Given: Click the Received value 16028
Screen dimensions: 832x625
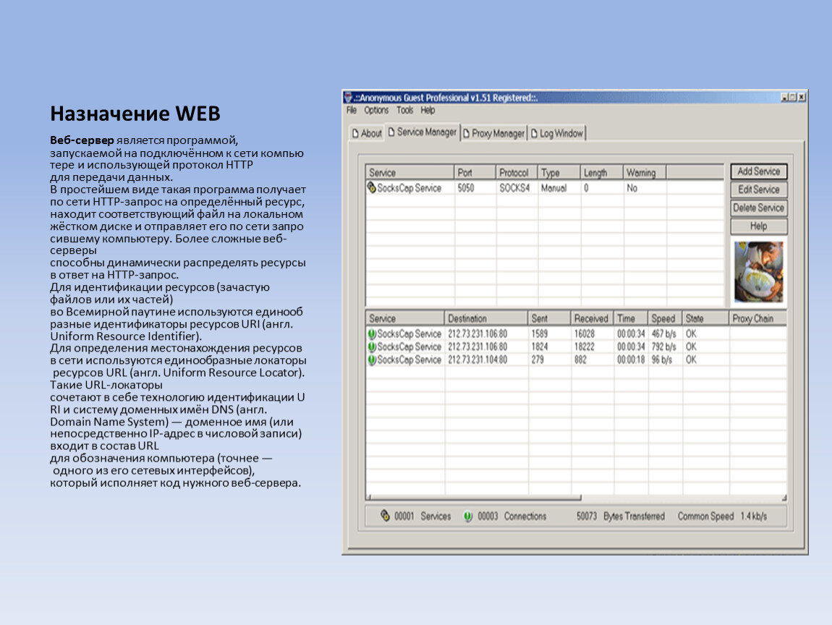Looking at the screenshot, I should coord(584,333).
